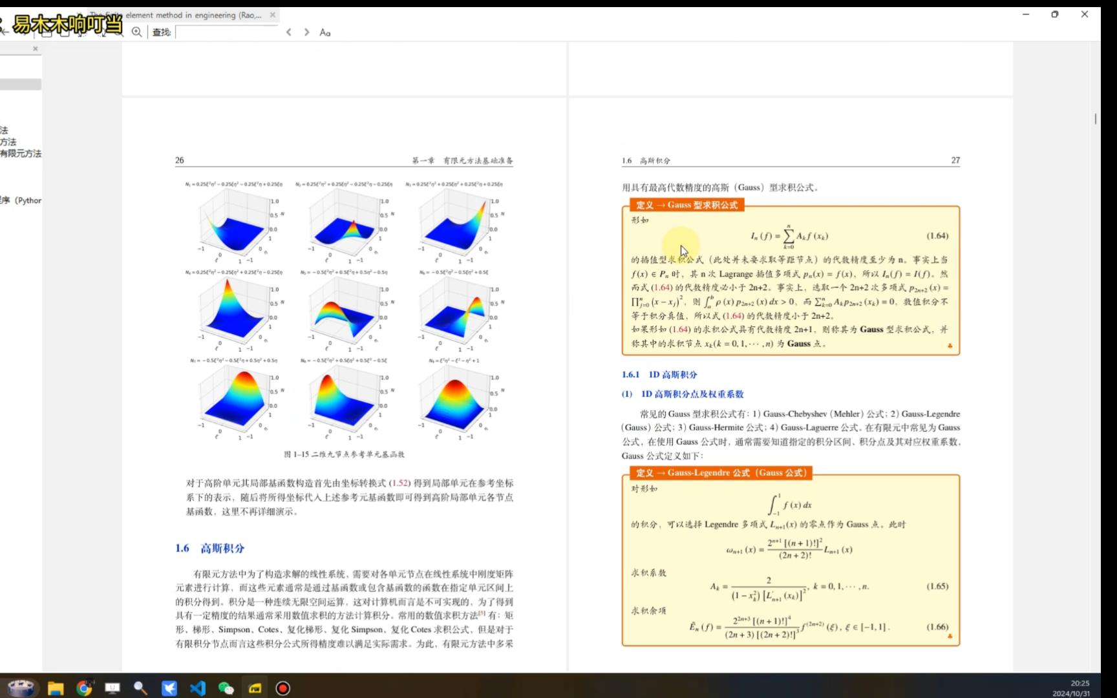Open the monitor-shaped app on taskbar
The width and height of the screenshot is (1117, 698).
[x=112, y=688]
